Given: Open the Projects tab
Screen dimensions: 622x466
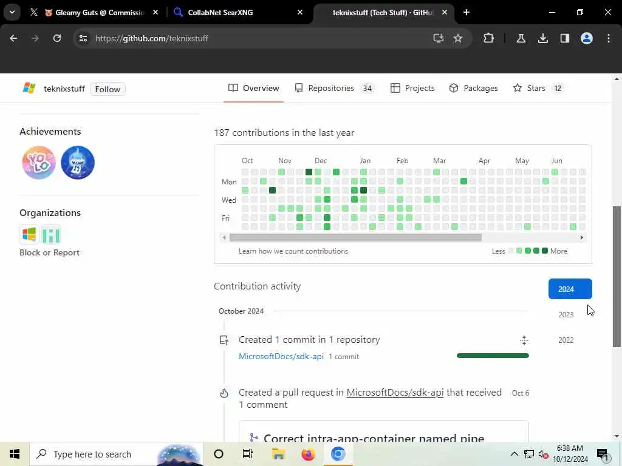Looking at the screenshot, I should point(412,88).
